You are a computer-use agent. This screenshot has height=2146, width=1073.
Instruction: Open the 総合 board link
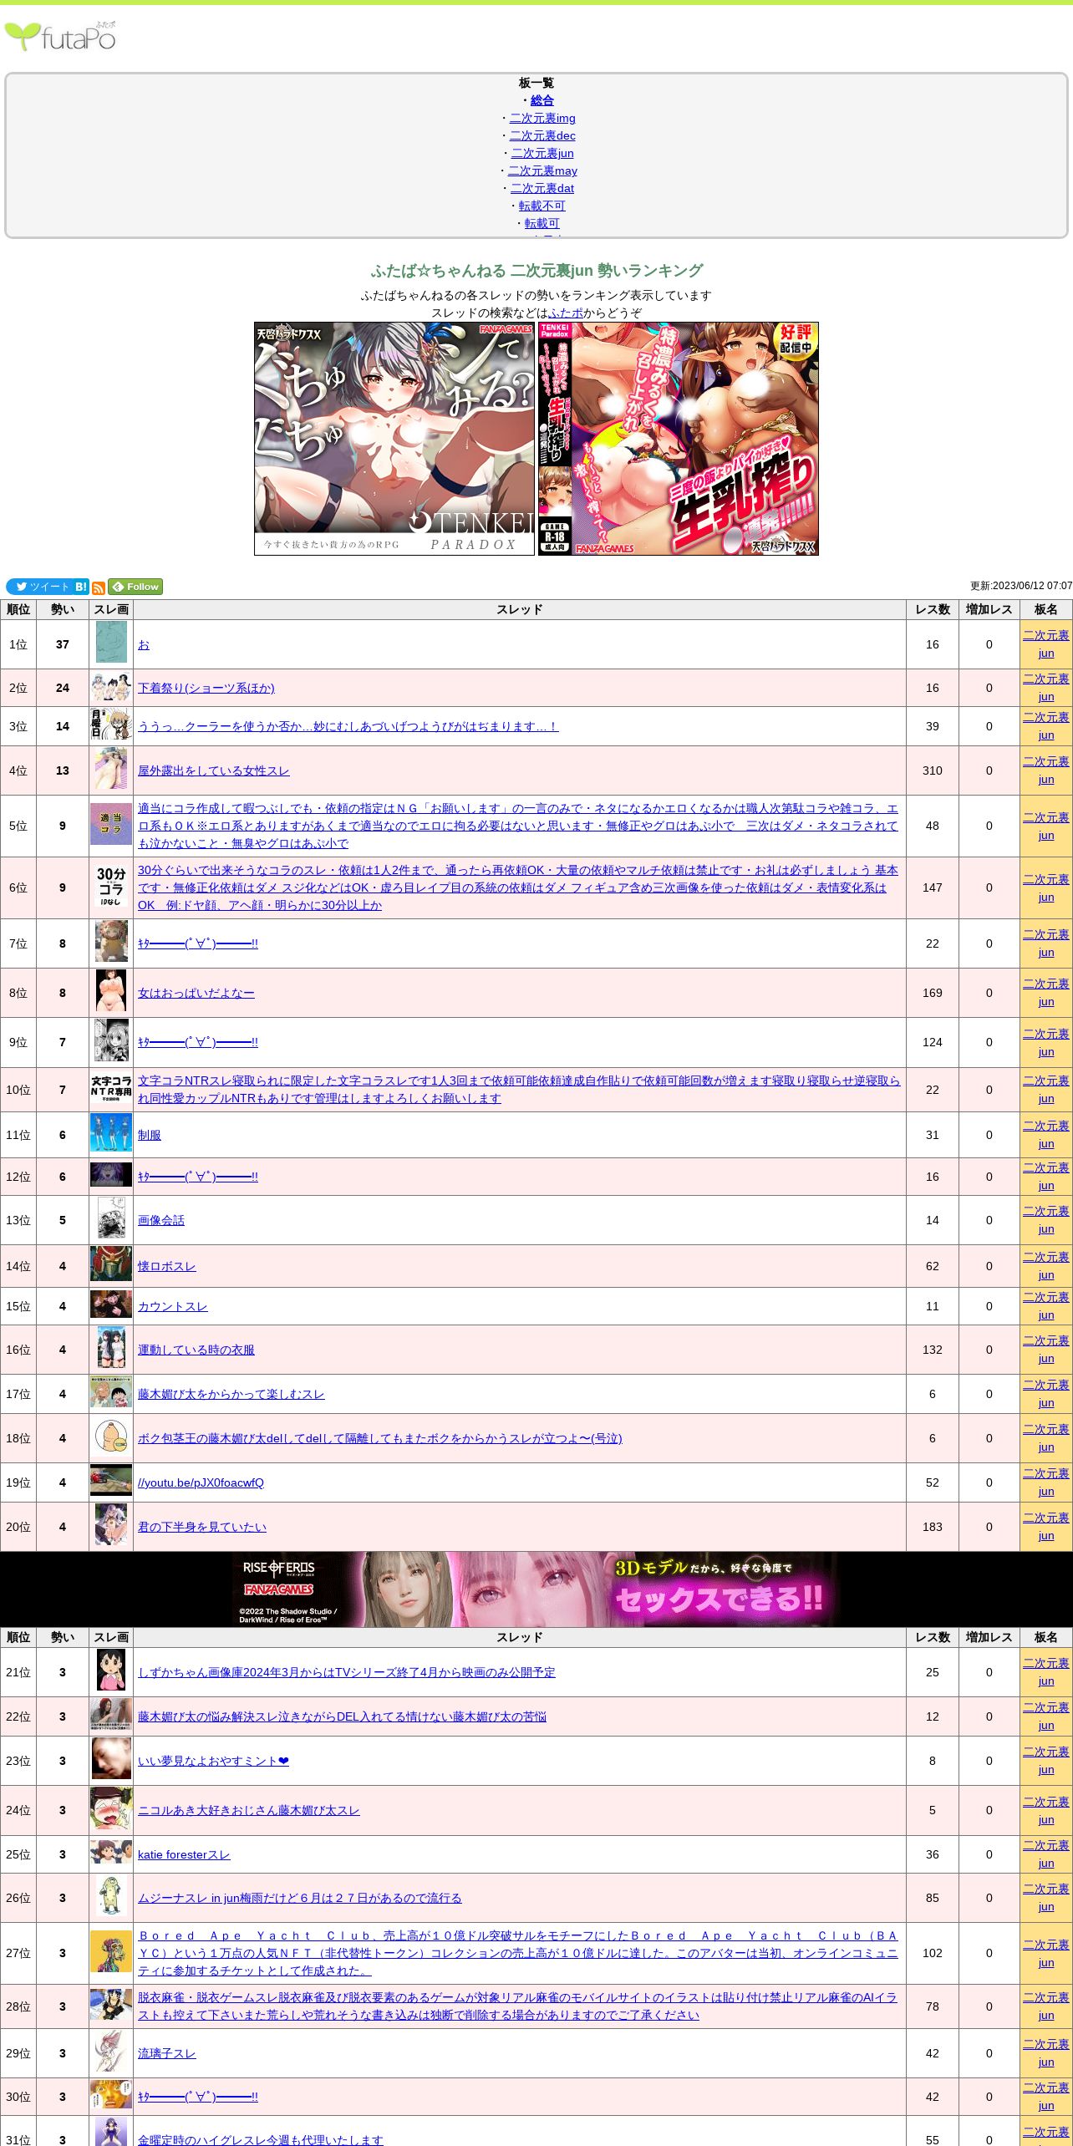(542, 100)
